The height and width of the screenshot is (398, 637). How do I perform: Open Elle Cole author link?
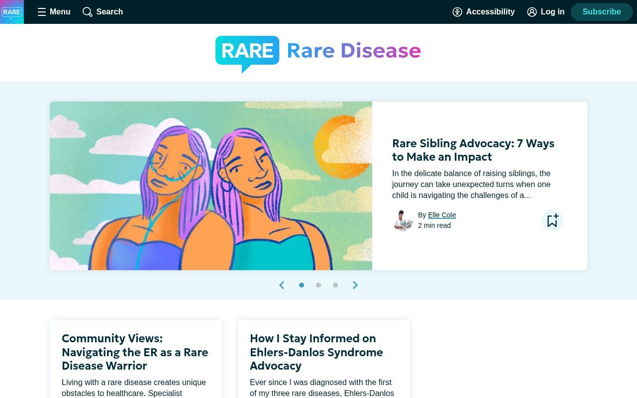442,215
